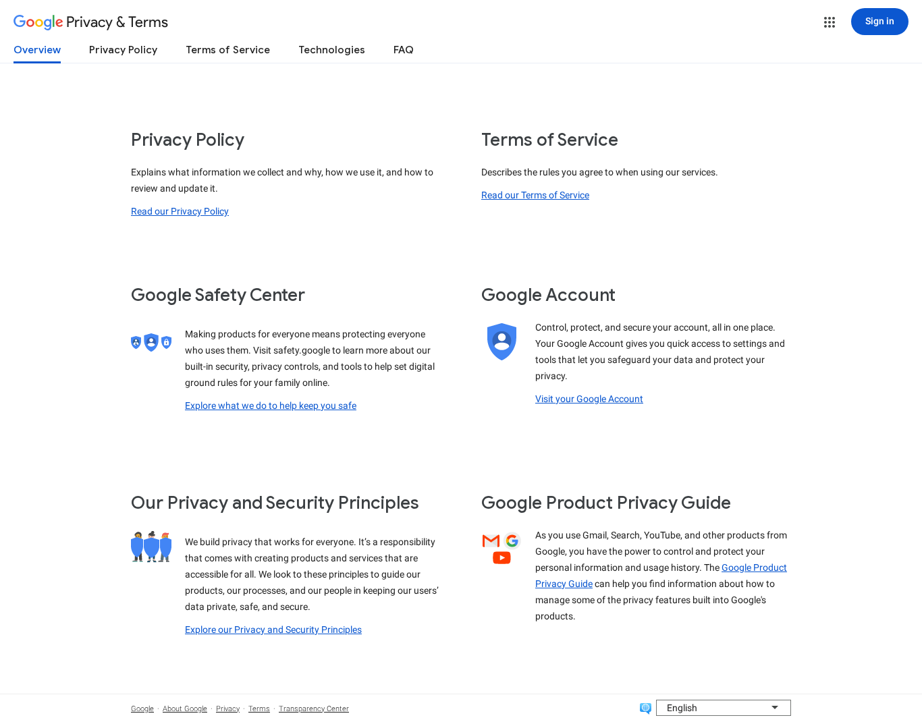Click the Google Account shield icon
This screenshot has width=922, height=724.
pyautogui.click(x=501, y=341)
